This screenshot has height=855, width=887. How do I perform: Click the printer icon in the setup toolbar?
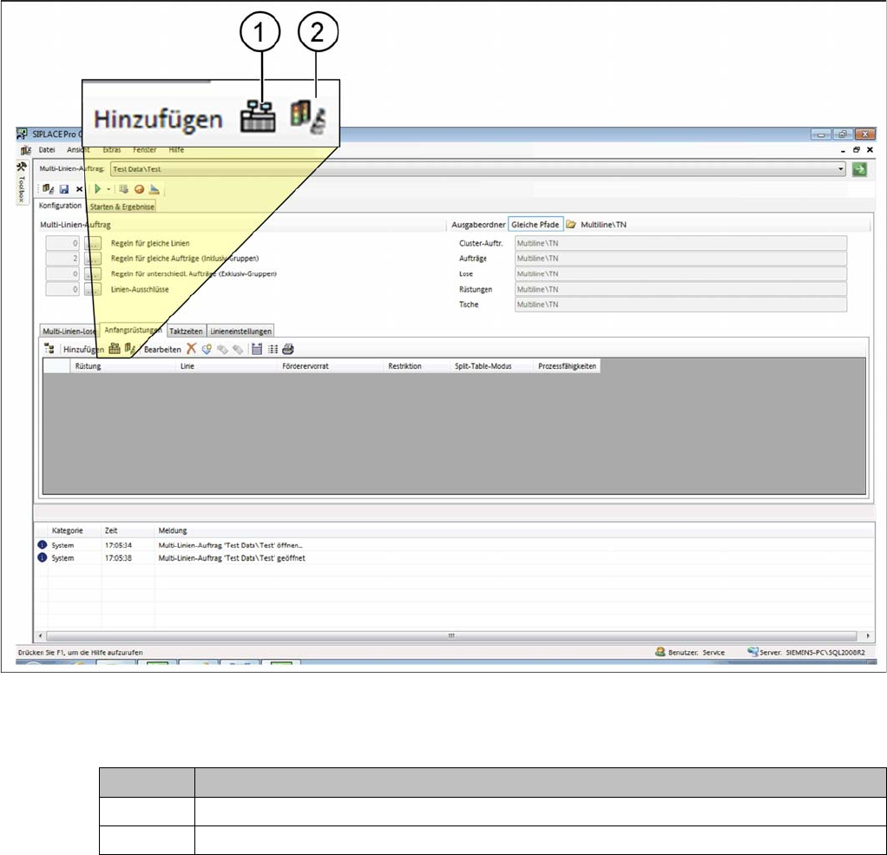pos(287,349)
